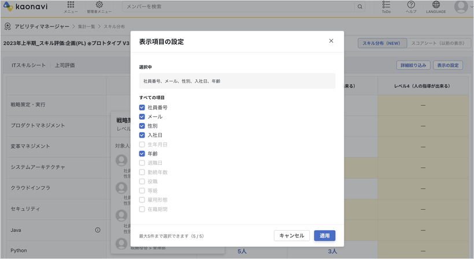Open the 表示の設定 button

pyautogui.click(x=448, y=65)
